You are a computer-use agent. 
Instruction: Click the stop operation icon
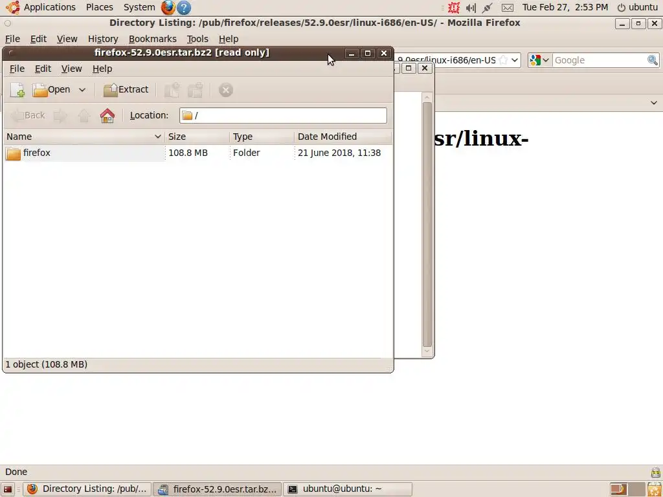(x=226, y=89)
